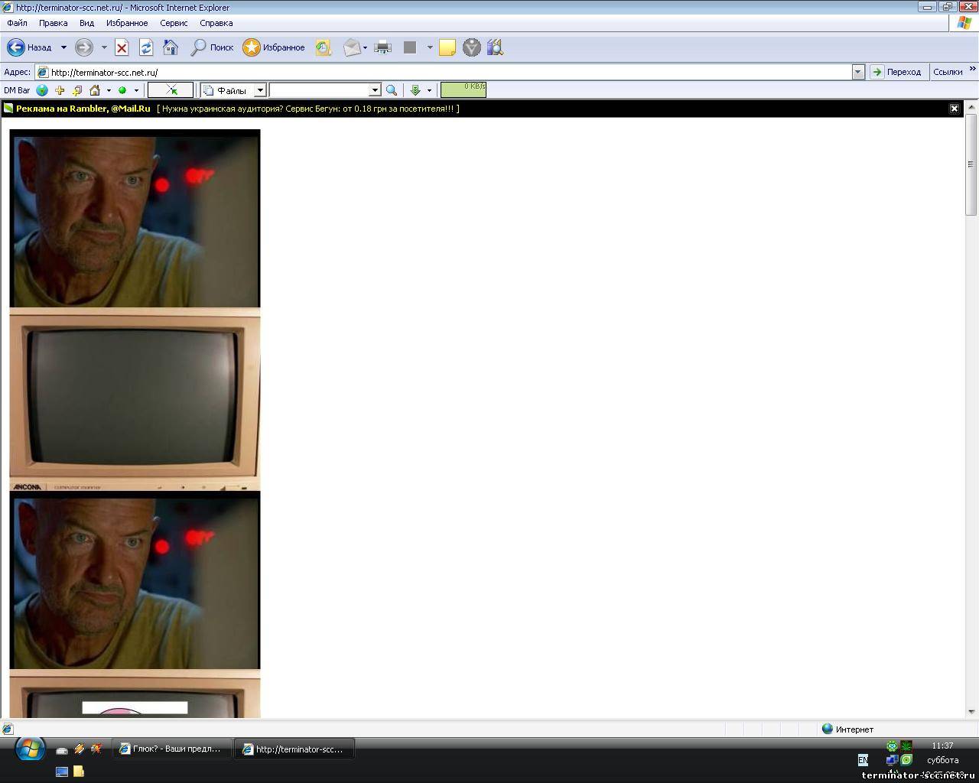Click the blank ANCONA monitor image
This screenshot has height=783, width=979.
point(135,399)
